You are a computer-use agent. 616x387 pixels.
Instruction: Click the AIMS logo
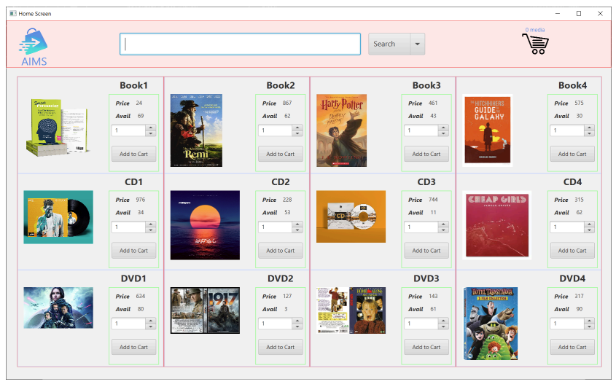(x=34, y=47)
